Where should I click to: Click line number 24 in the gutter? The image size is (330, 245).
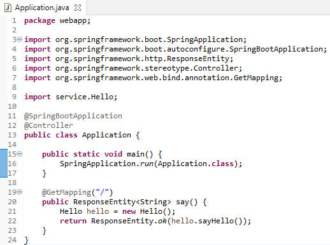tap(12, 240)
